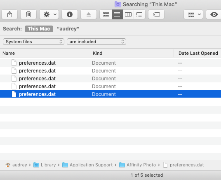Open the are included dropdown
Viewport: 221px width, 180px height.
point(96,42)
